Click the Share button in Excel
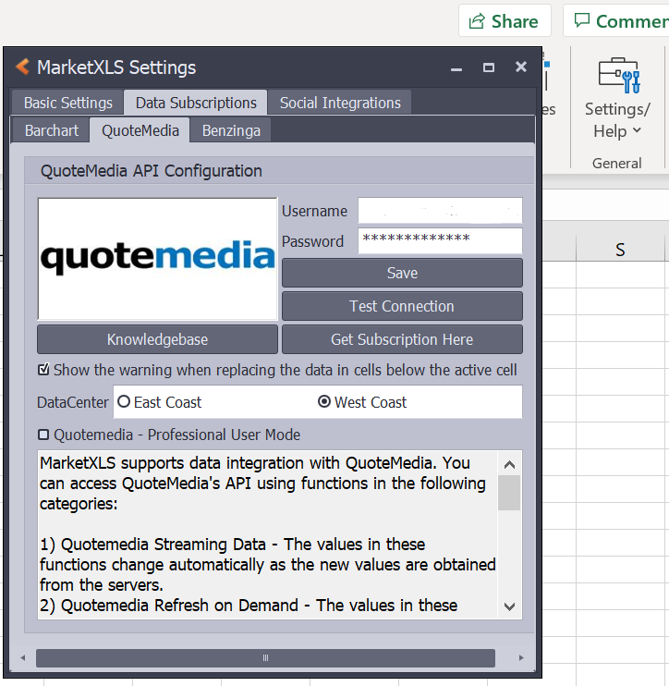 point(505,21)
